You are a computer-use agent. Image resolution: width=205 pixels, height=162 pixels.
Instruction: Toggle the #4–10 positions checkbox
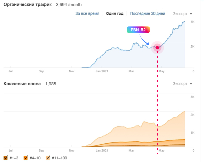[x=26, y=158]
